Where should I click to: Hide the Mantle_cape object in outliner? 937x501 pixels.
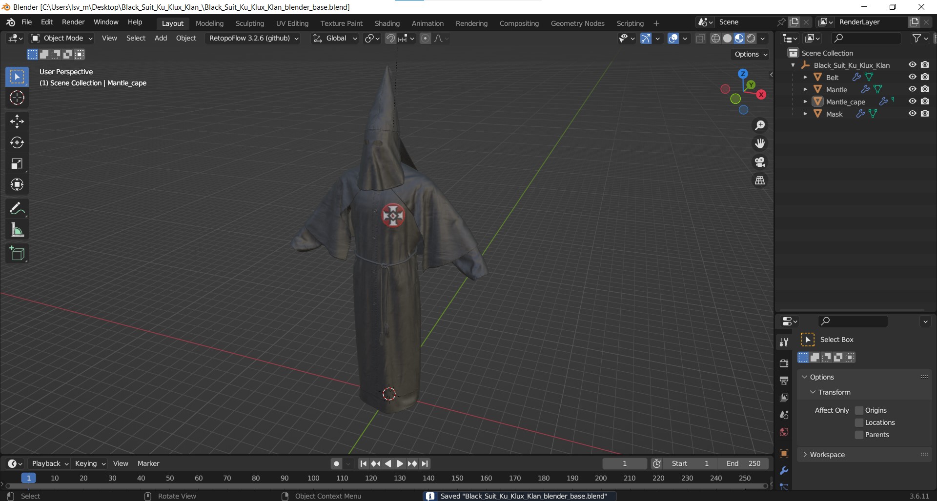[912, 101]
